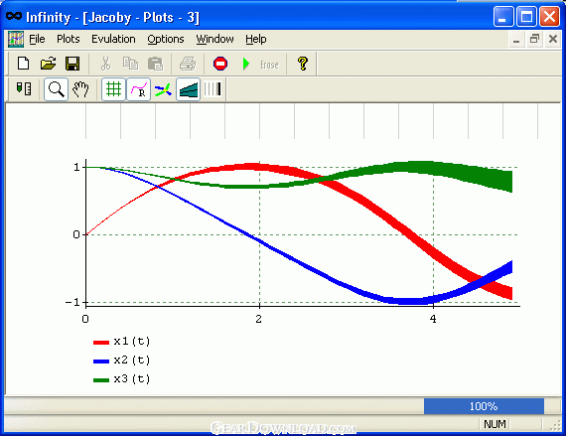
Task: Click the Print icon in the toolbar
Action: tap(188, 64)
